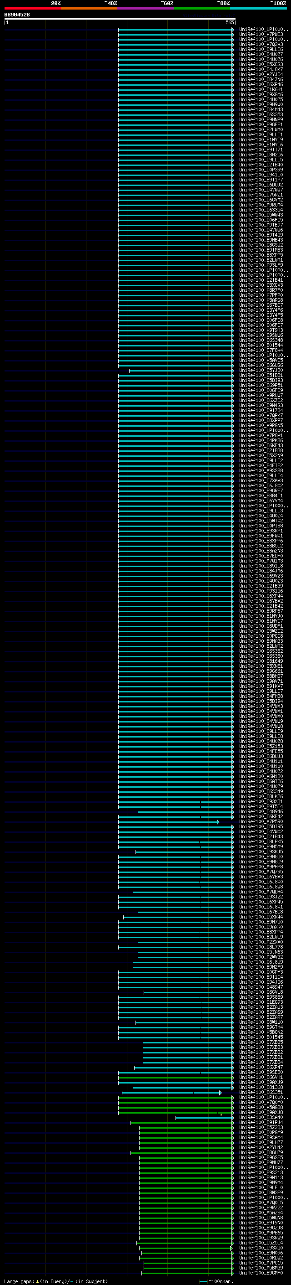Image resolution: width=291 pixels, height=1285 pixels.
Task: Click the label UniRef100_A9PHP8
Action: tap(261, 867)
